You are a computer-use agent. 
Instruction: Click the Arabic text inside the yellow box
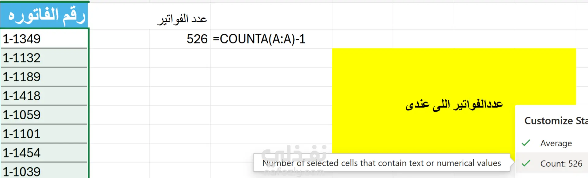(454, 105)
